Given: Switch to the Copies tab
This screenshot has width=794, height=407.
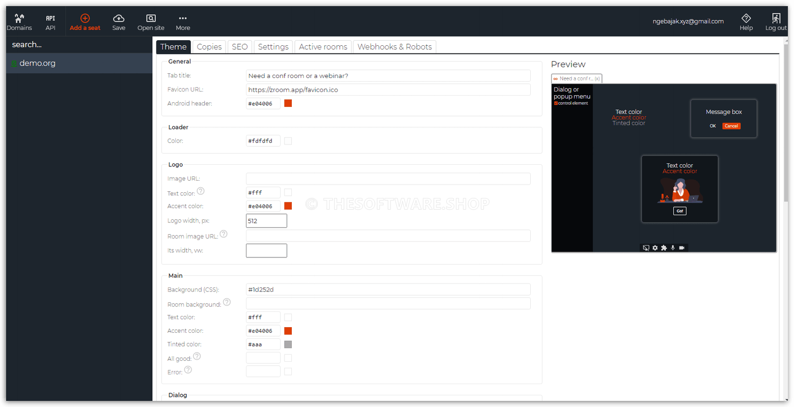Looking at the screenshot, I should coord(209,46).
